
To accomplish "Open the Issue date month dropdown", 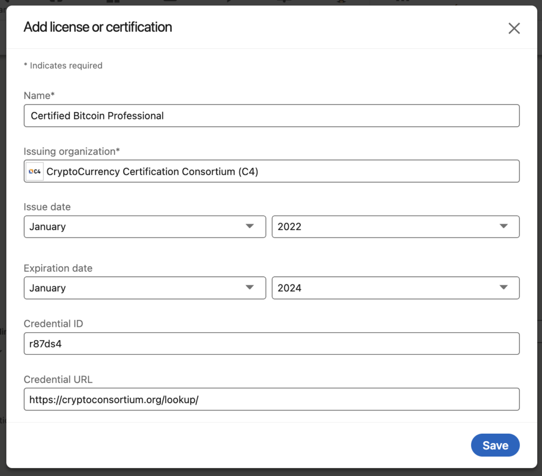I will point(145,226).
